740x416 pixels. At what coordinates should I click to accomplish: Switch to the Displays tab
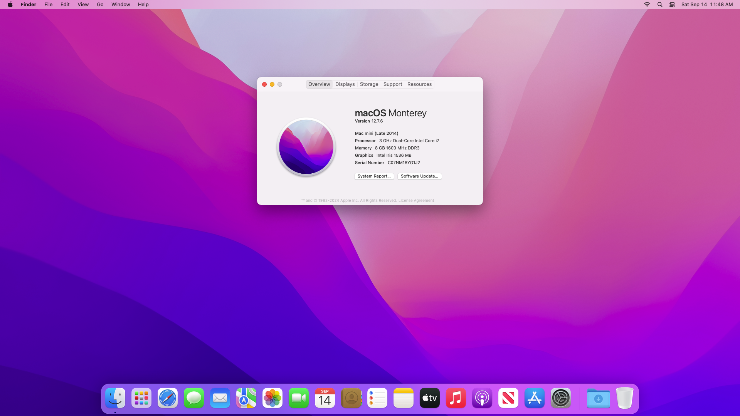pyautogui.click(x=345, y=84)
